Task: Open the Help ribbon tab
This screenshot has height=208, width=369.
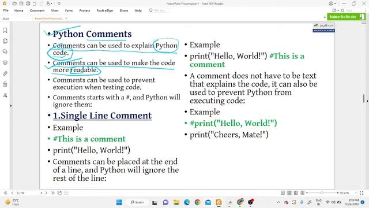Action: [x=138, y=10]
